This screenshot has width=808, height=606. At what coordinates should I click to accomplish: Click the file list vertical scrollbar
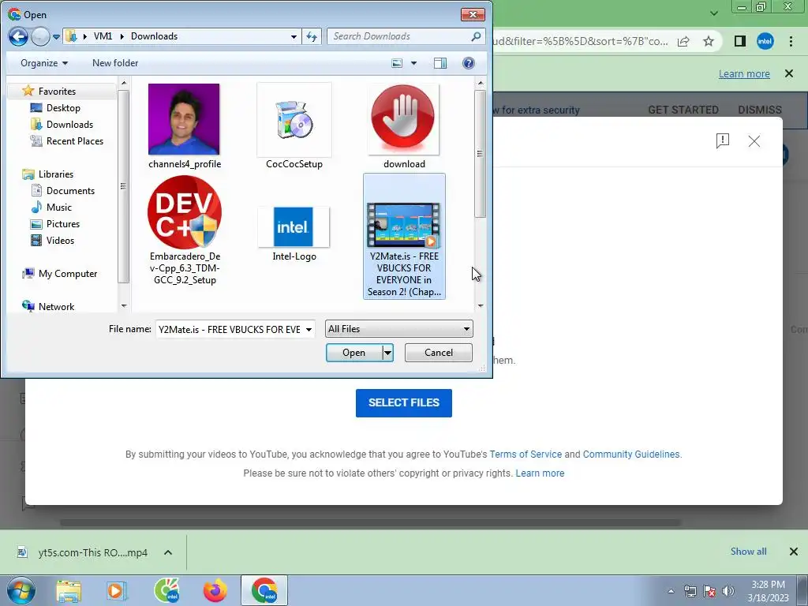(x=481, y=154)
